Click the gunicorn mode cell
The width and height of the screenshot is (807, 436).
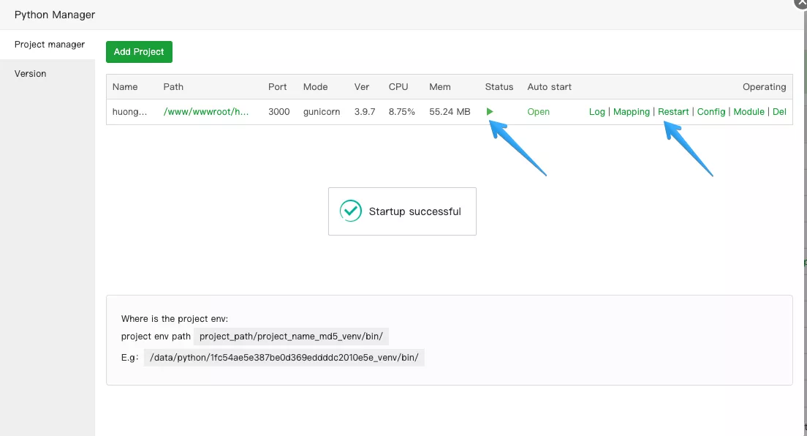point(322,112)
